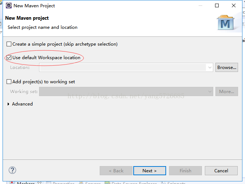Enable Add project(s) to working set
This screenshot has width=245, height=184.
(x=9, y=81)
